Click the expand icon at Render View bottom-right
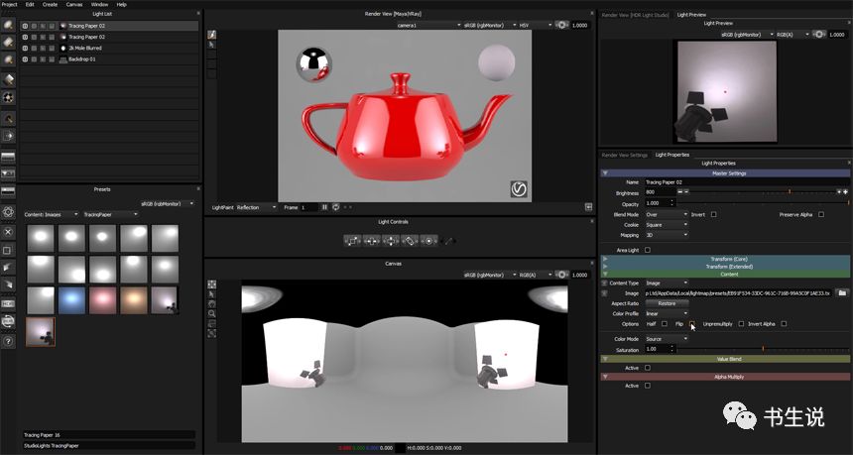 click(x=588, y=207)
